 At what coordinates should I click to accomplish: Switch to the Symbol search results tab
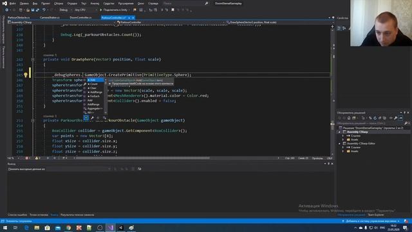pyautogui.click(x=77, y=215)
